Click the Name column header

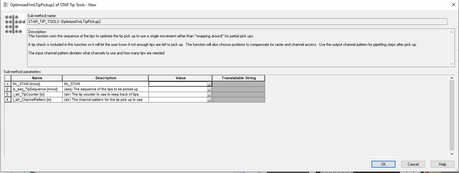coord(37,78)
